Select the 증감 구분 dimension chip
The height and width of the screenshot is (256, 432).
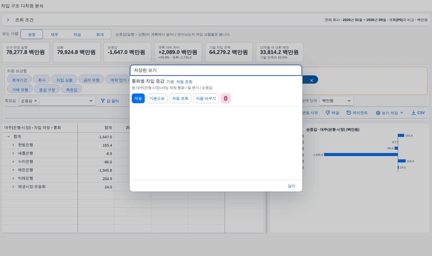[x=47, y=90]
